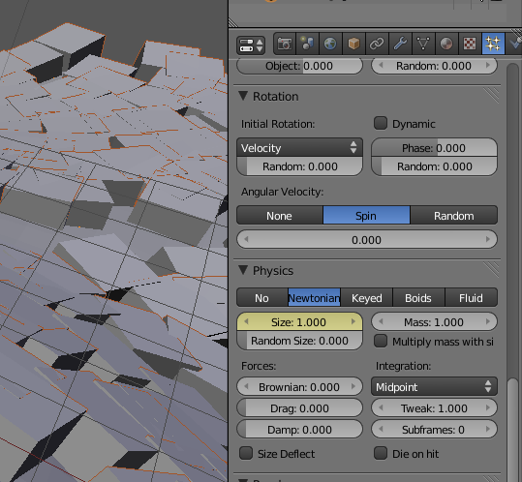Click Random slider below Velocity dropdown
The image size is (522, 482).
(x=299, y=166)
